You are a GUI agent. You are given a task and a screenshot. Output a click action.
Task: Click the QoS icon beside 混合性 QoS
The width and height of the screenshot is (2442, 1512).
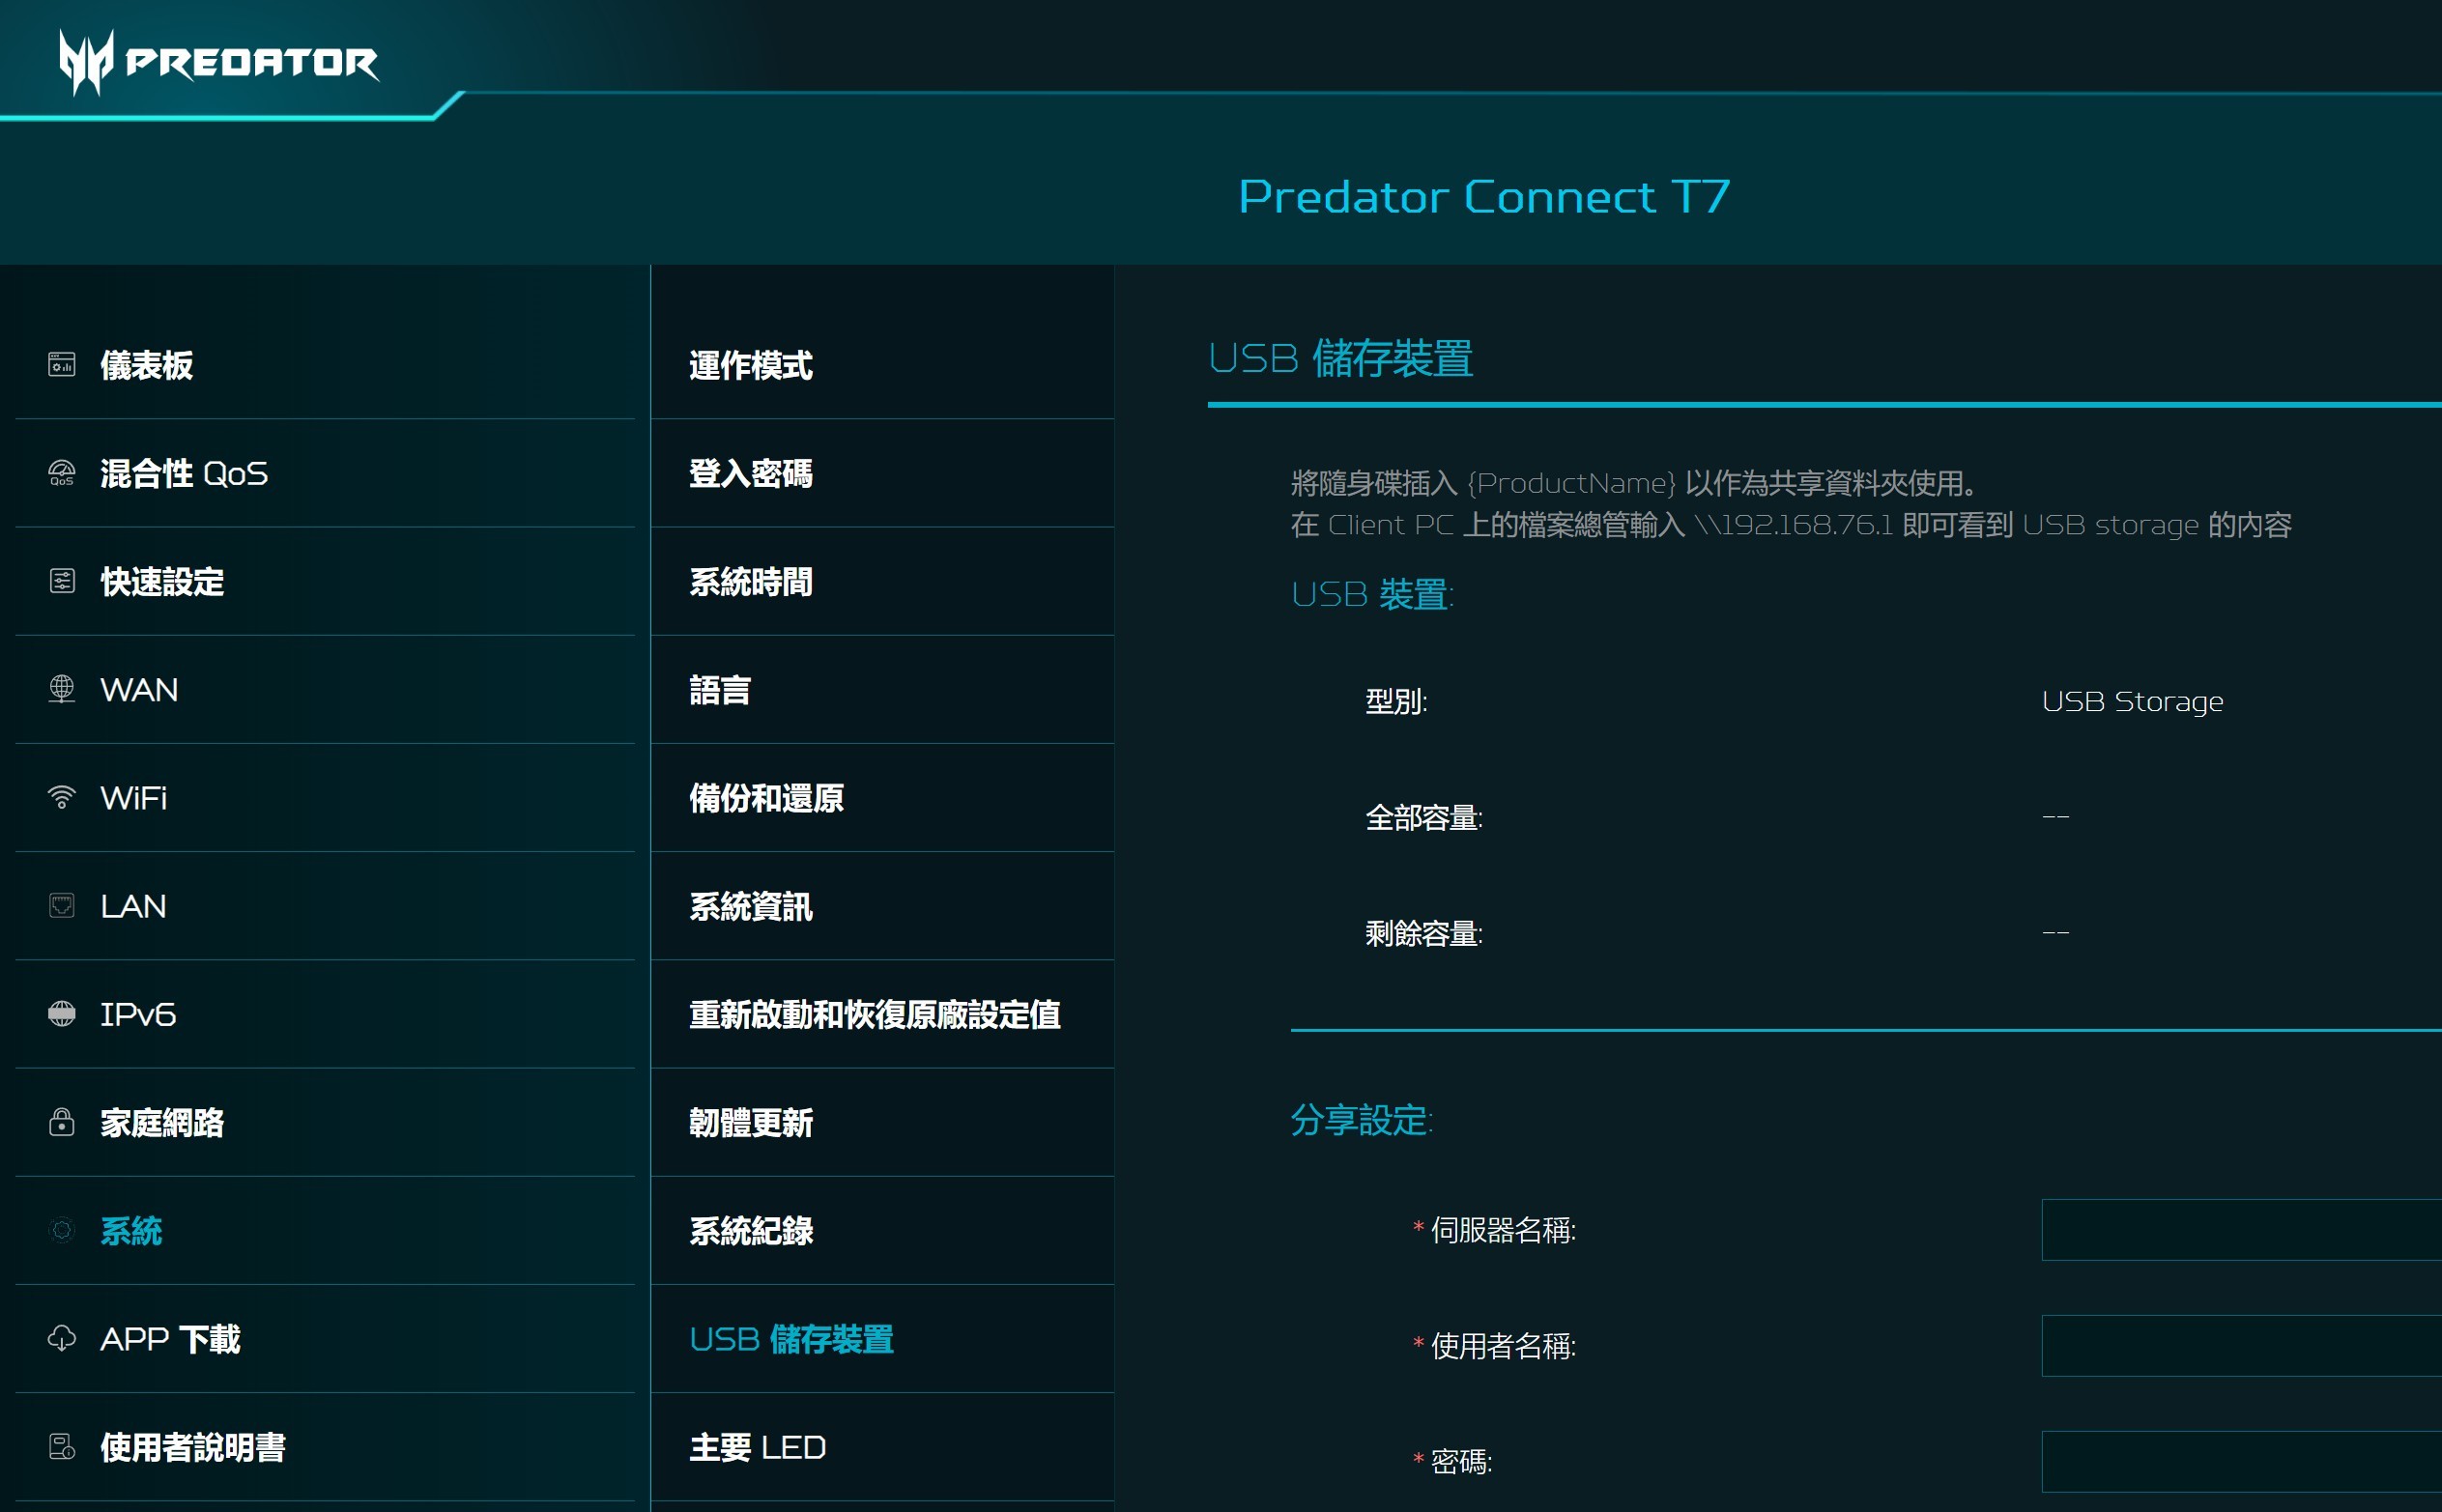click(62, 473)
